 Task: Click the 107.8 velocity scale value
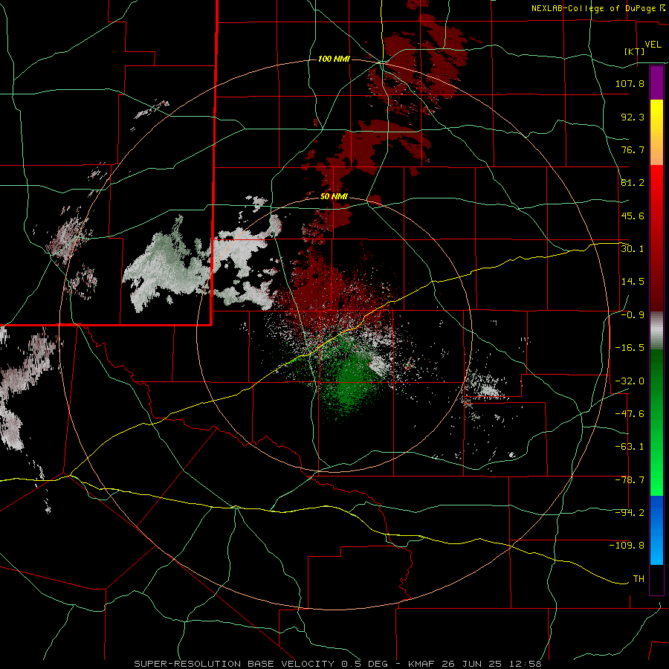[x=630, y=83]
